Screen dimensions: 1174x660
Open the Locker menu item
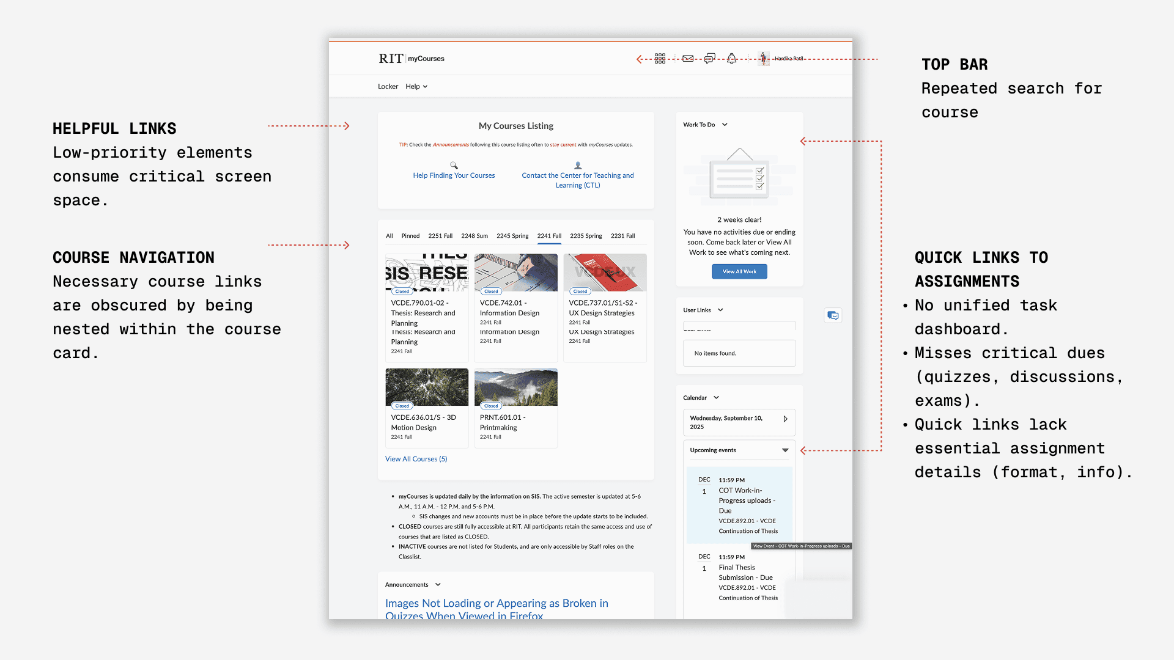click(x=388, y=87)
